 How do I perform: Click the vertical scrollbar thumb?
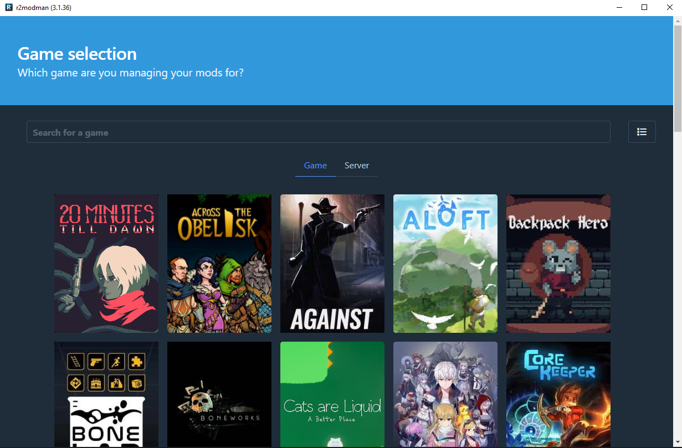678,79
